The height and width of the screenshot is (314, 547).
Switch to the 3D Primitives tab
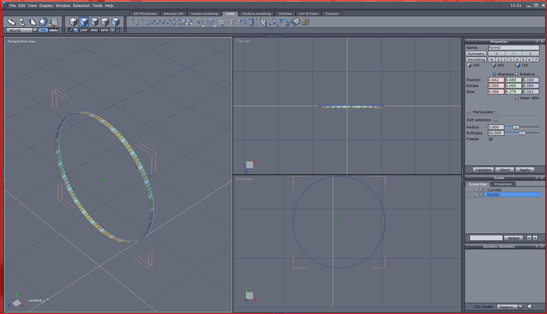click(x=145, y=13)
